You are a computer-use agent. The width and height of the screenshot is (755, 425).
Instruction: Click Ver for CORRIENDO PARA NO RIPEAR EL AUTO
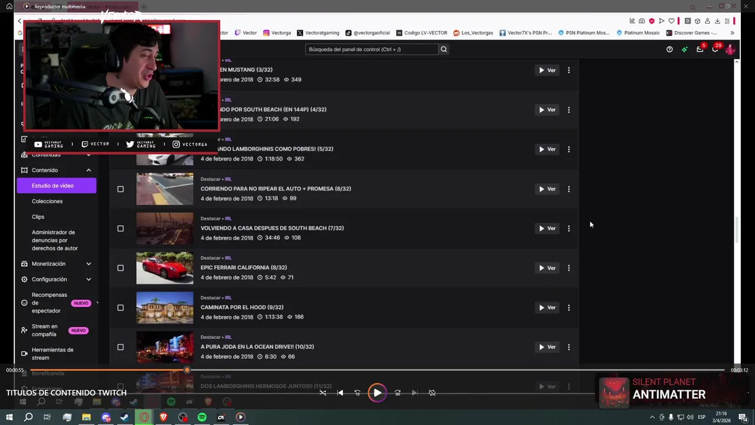click(547, 189)
